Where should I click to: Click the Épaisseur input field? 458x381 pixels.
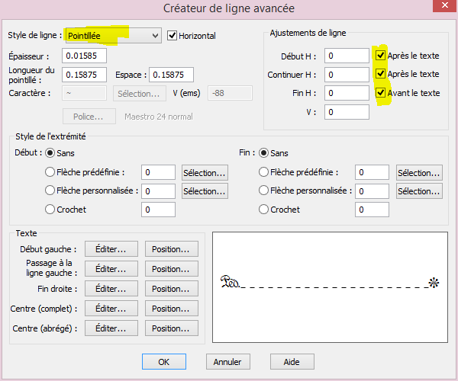coord(85,56)
